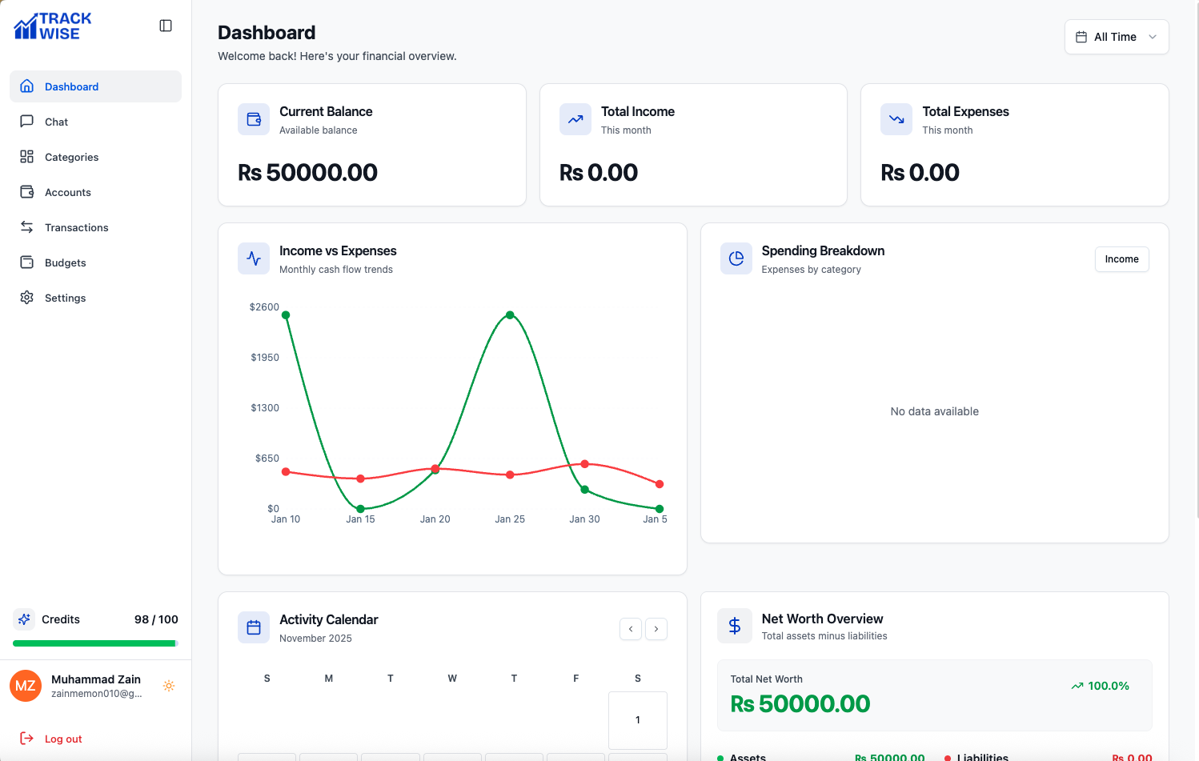Select the Categories icon in the sidebar
The image size is (1199, 761).
27,157
